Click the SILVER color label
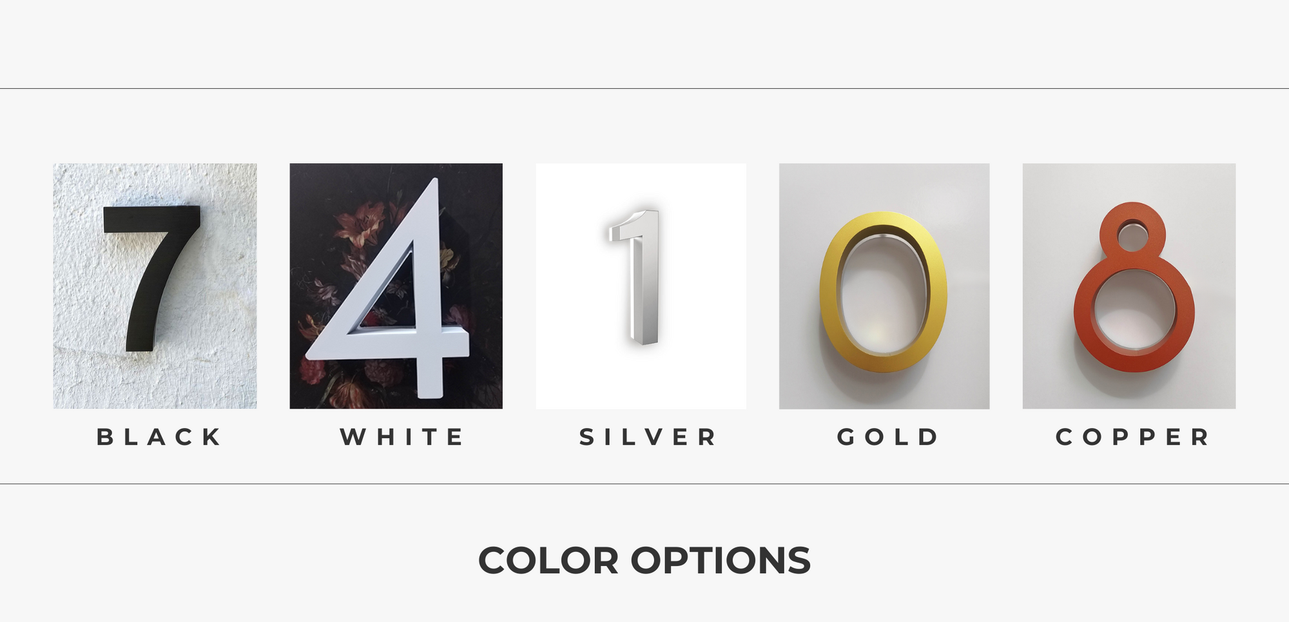1289x622 pixels. pyautogui.click(x=648, y=437)
